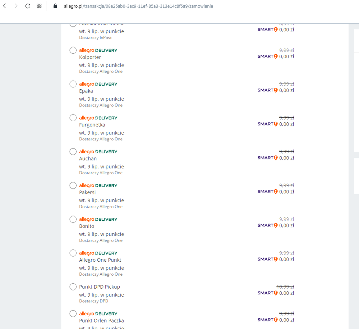Click the 'Auchan' option label

coord(88,159)
